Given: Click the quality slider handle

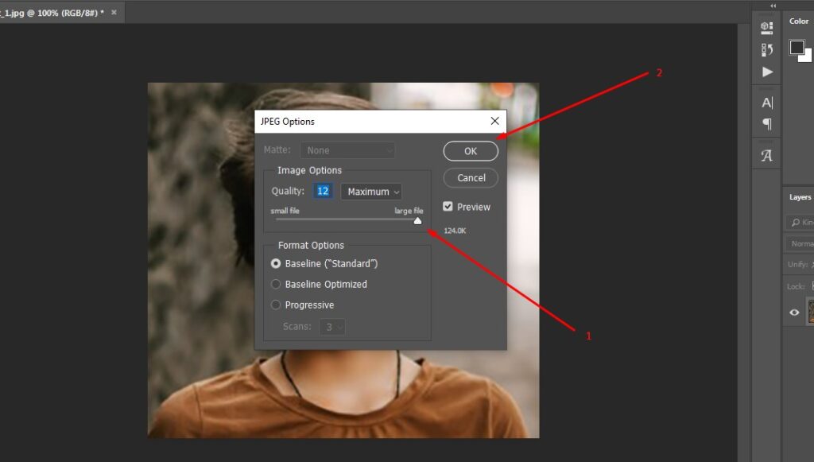Looking at the screenshot, I should (417, 221).
